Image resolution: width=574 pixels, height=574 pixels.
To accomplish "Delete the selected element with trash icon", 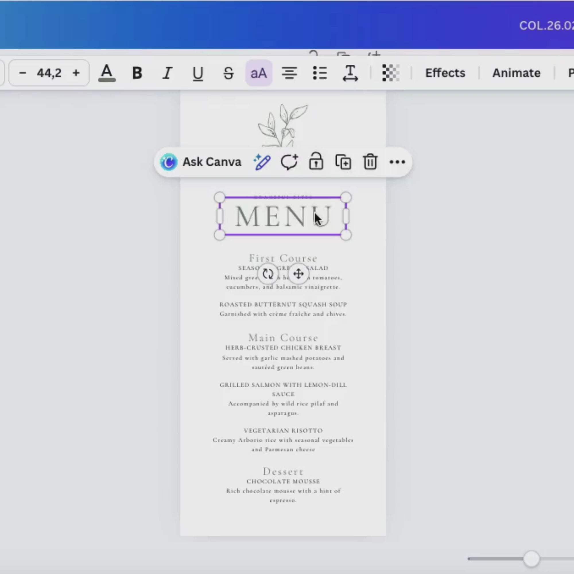I will 370,162.
